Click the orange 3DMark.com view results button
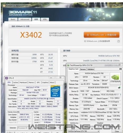This screenshot has height=133, width=123. tap(102, 35)
